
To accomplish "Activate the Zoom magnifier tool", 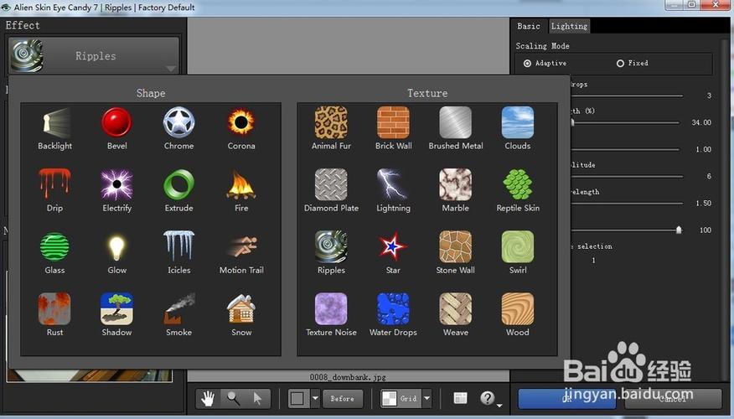I will tap(233, 399).
